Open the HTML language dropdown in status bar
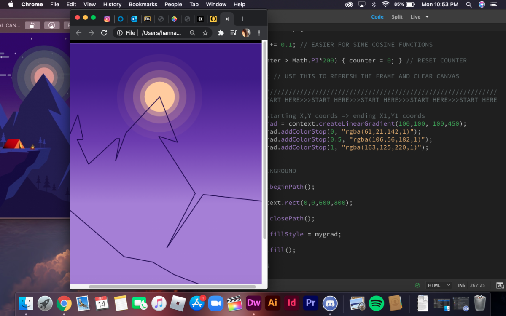Image resolution: width=506 pixels, height=316 pixels. (438, 285)
